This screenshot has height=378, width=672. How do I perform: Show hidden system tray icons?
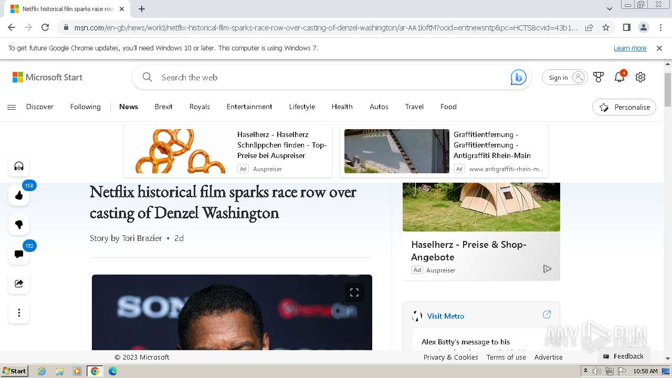point(586,371)
